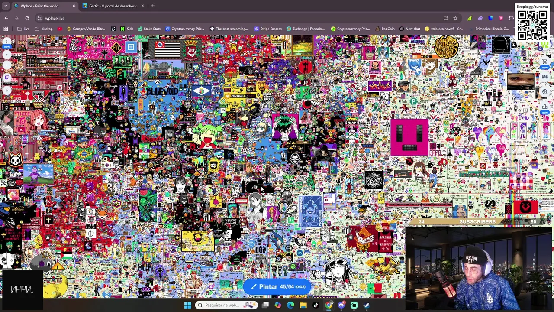Open the Windows Start menu
The width and height of the screenshot is (554, 312).
tap(187, 305)
